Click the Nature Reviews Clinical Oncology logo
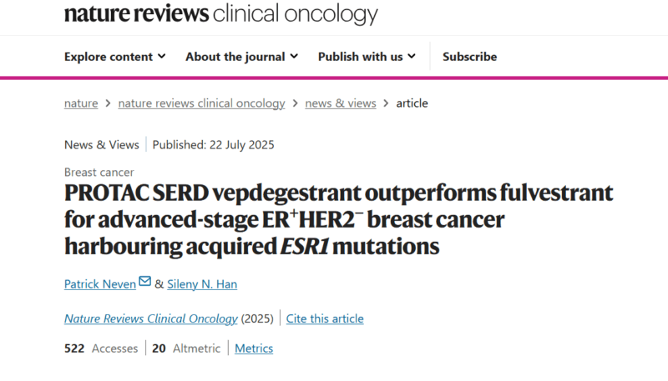 pos(220,13)
